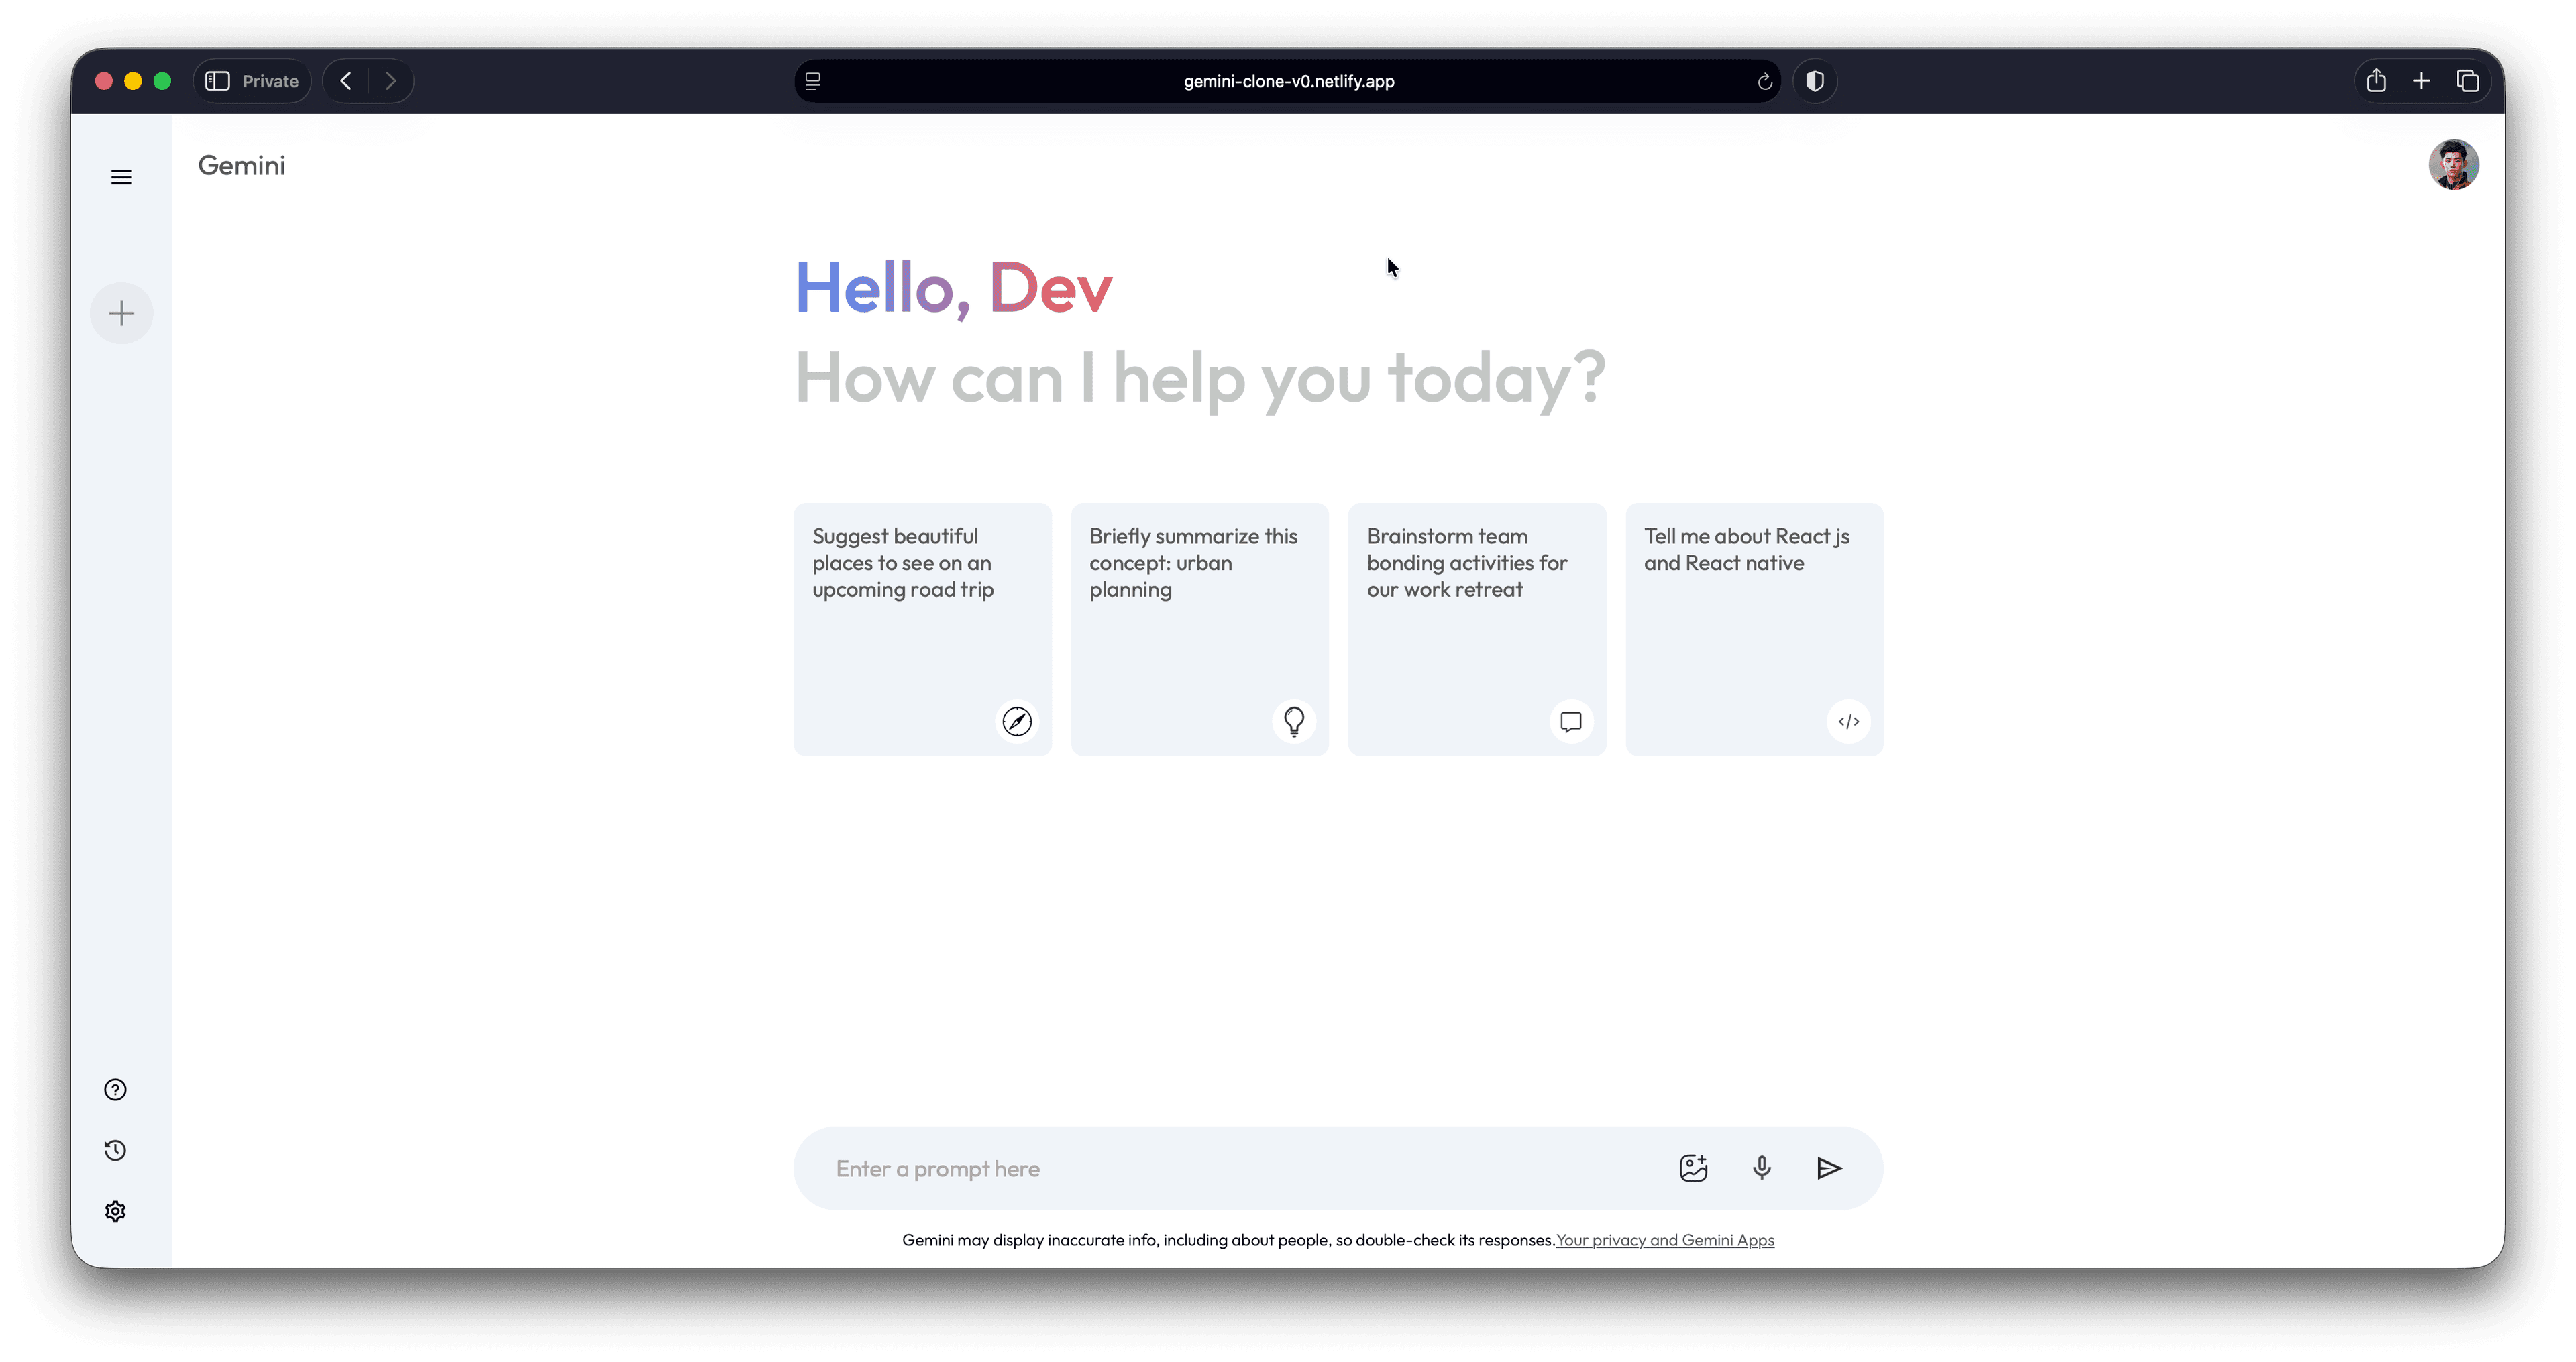Select 'Suggest beautiful places' suggestion card

(x=921, y=628)
